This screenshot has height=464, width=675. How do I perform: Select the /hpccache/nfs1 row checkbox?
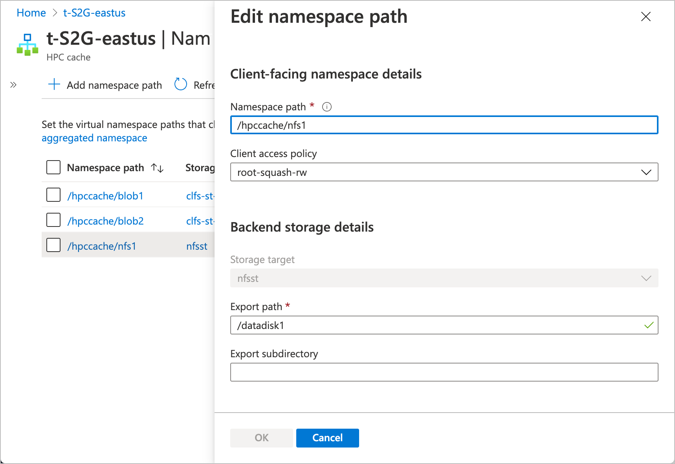click(x=53, y=245)
